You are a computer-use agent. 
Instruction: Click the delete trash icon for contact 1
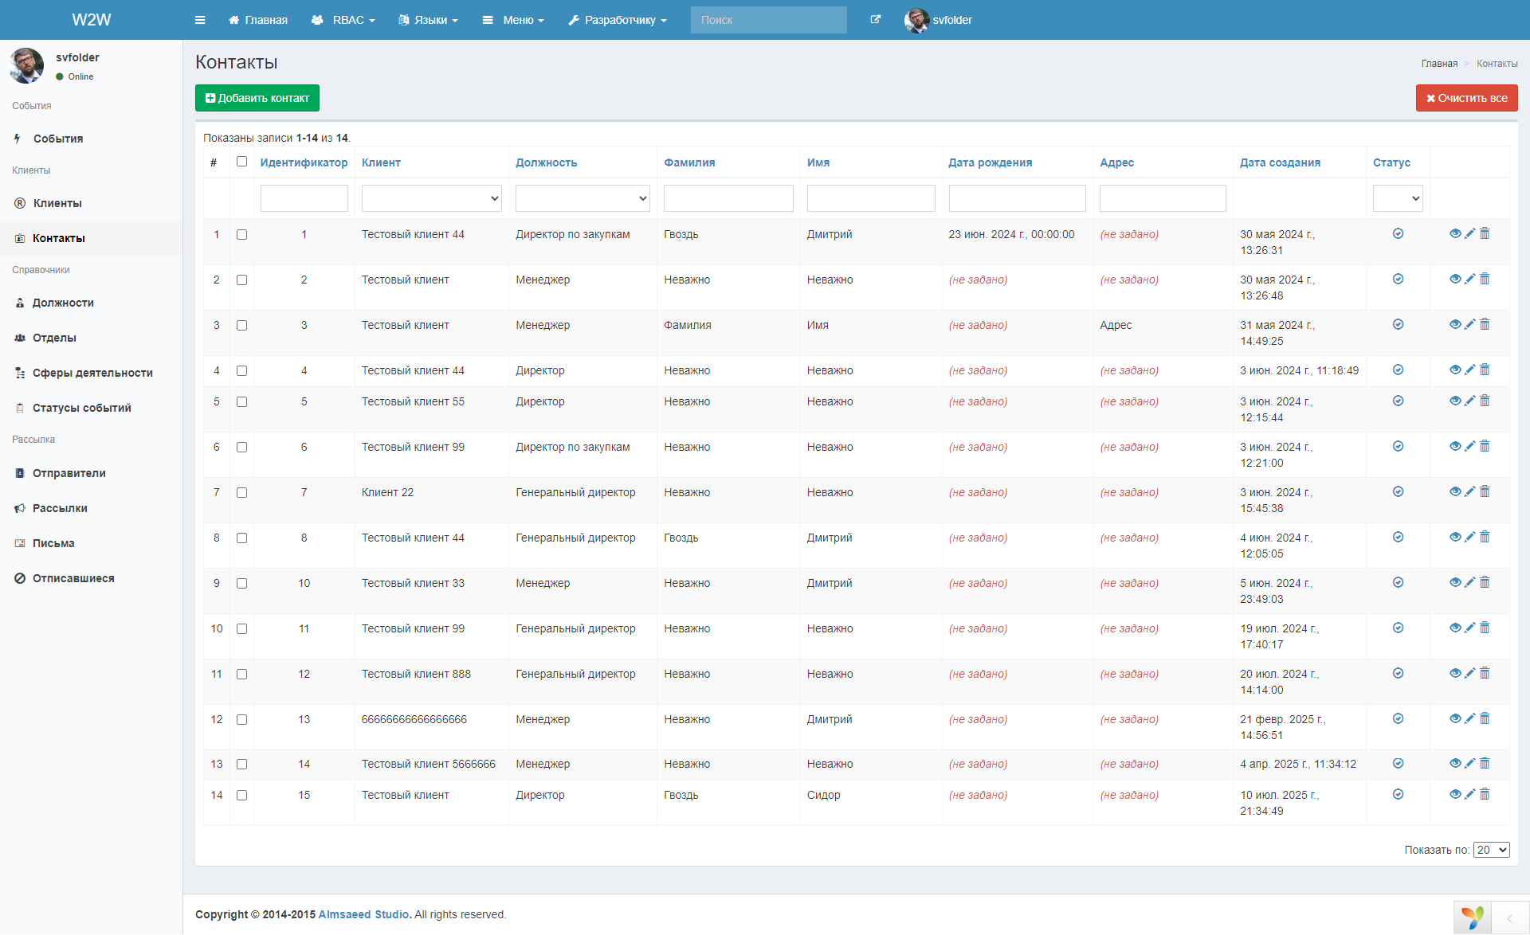point(1485,234)
